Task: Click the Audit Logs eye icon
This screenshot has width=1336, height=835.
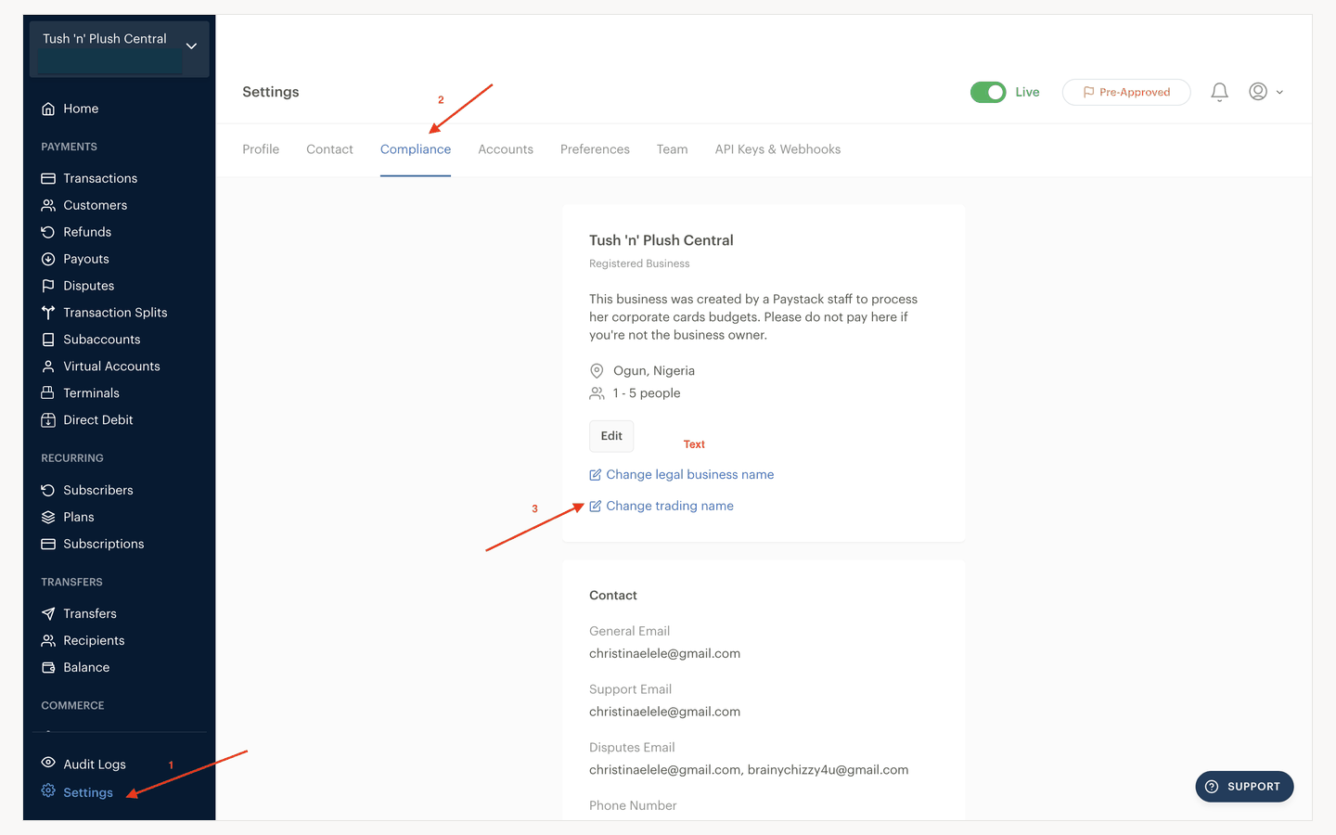Action: (48, 763)
